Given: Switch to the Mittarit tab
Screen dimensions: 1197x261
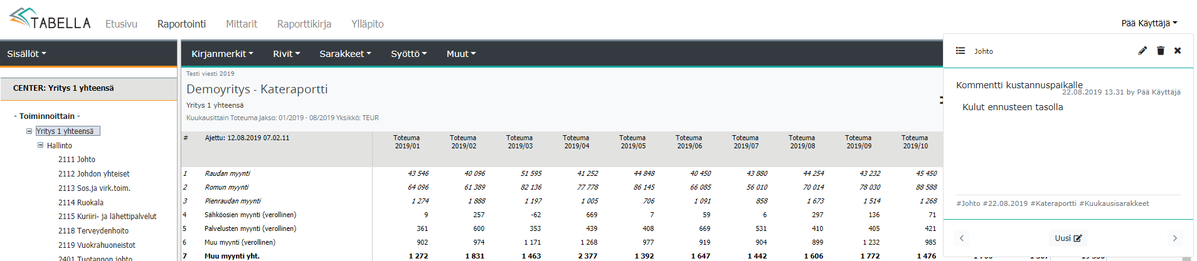Looking at the screenshot, I should [242, 24].
